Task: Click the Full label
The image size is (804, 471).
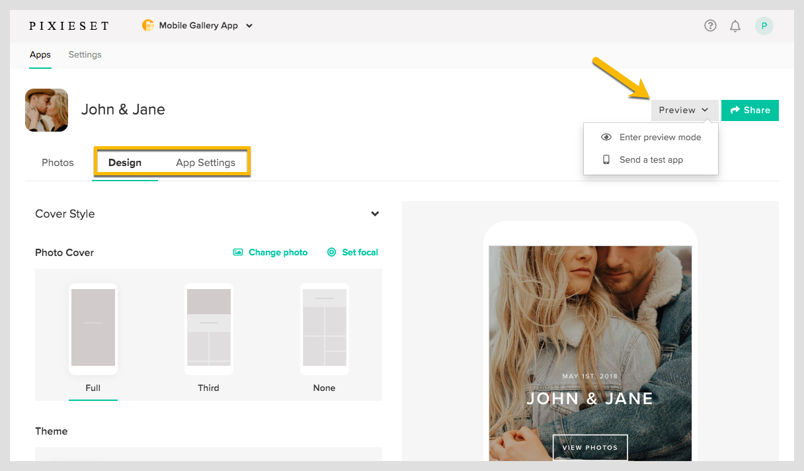Action: click(93, 388)
